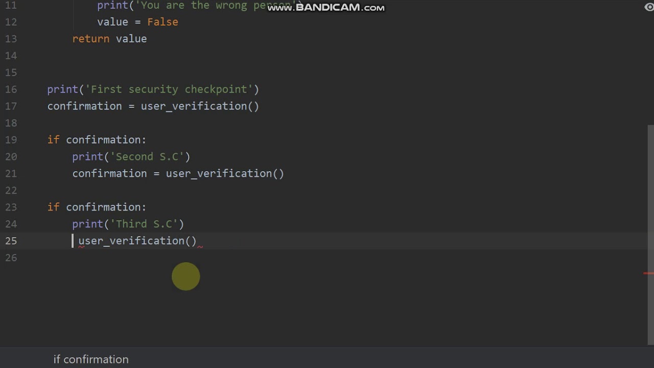The image size is (654, 368).
Task: Click the red error stripe marker on the scrollbar
Action: [x=648, y=273]
